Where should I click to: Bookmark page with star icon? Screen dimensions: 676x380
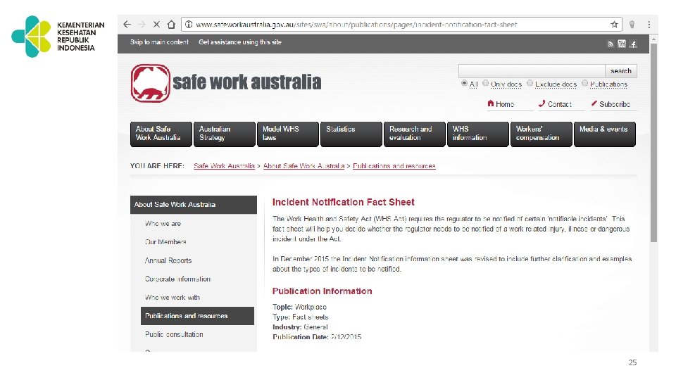tap(614, 25)
